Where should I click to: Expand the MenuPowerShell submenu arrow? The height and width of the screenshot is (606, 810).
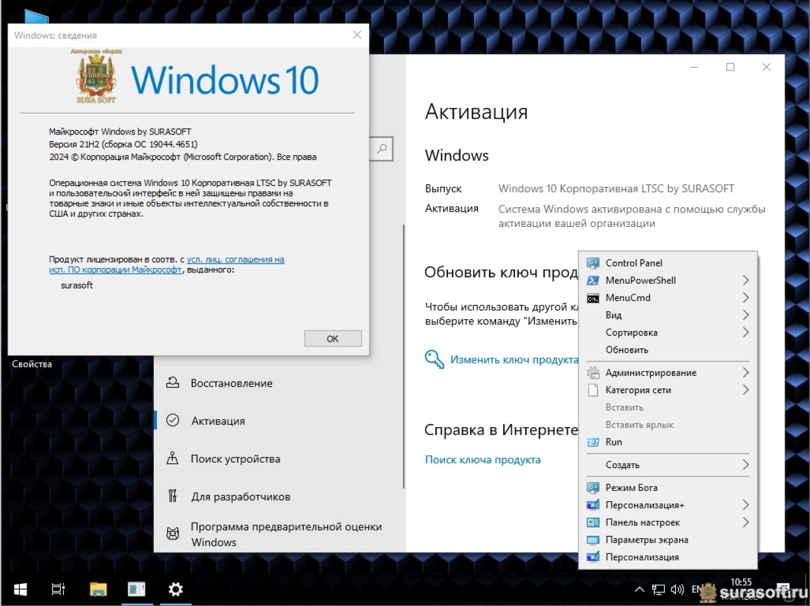tap(745, 281)
